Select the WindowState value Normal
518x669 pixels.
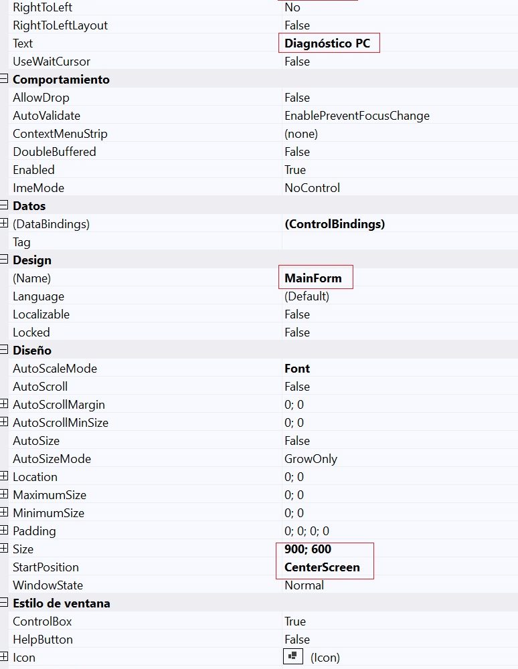304,585
